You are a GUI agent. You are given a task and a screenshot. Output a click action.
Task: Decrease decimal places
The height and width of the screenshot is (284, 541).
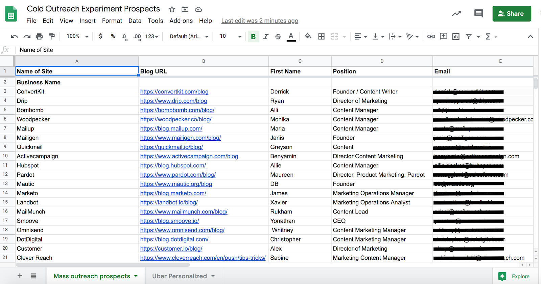coord(124,36)
